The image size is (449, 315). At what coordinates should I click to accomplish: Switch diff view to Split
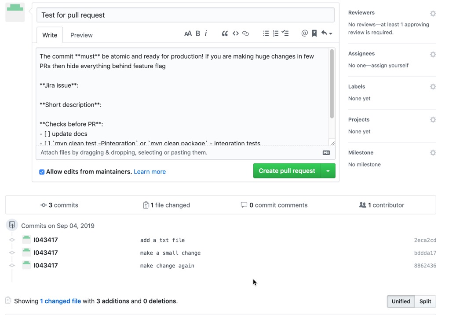coord(425,301)
